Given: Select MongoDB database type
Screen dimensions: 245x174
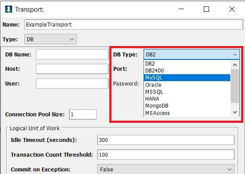Looking at the screenshot, I should point(187,106).
